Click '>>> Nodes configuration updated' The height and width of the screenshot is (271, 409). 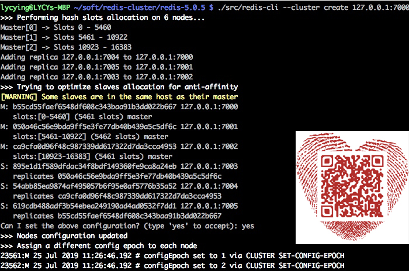tap(64, 236)
